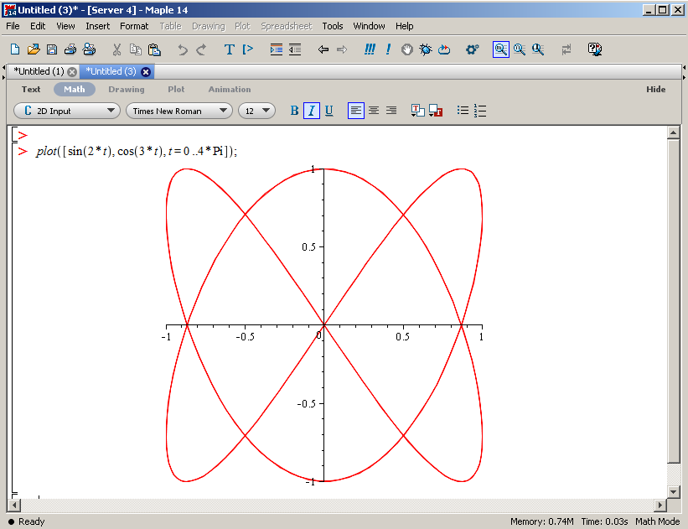Create a new document with the New icon

(x=15, y=49)
